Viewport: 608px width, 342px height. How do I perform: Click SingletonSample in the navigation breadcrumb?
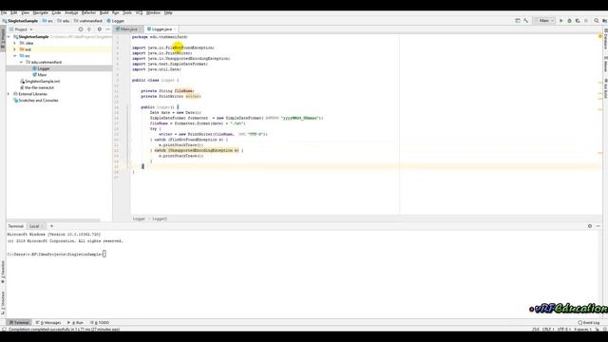(20, 21)
